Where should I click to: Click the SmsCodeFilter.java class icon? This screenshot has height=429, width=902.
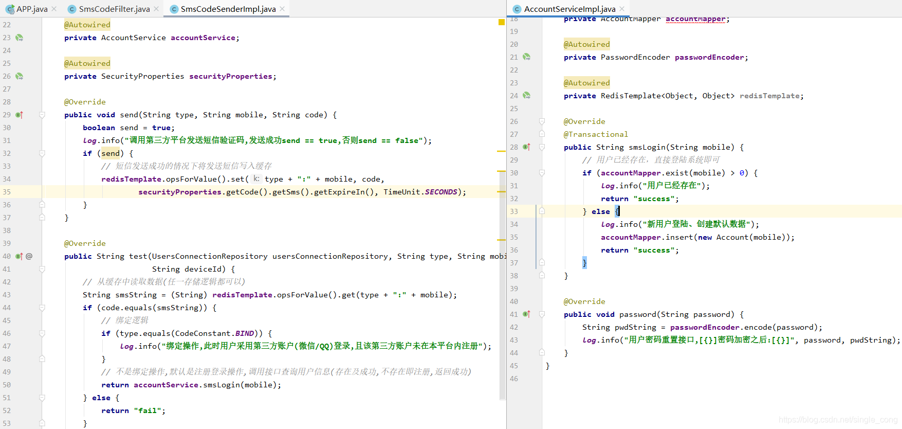coord(71,9)
